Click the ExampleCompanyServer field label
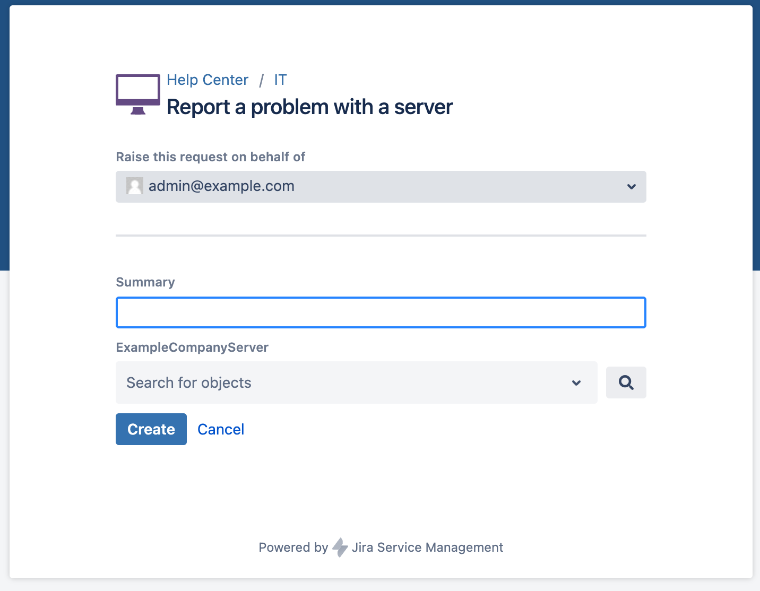This screenshot has height=591, width=760. (192, 347)
